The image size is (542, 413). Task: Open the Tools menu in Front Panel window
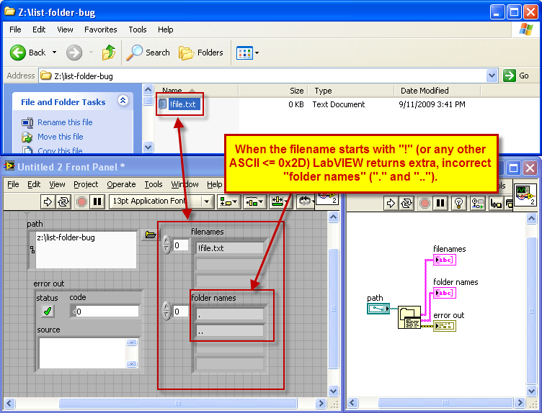click(153, 185)
